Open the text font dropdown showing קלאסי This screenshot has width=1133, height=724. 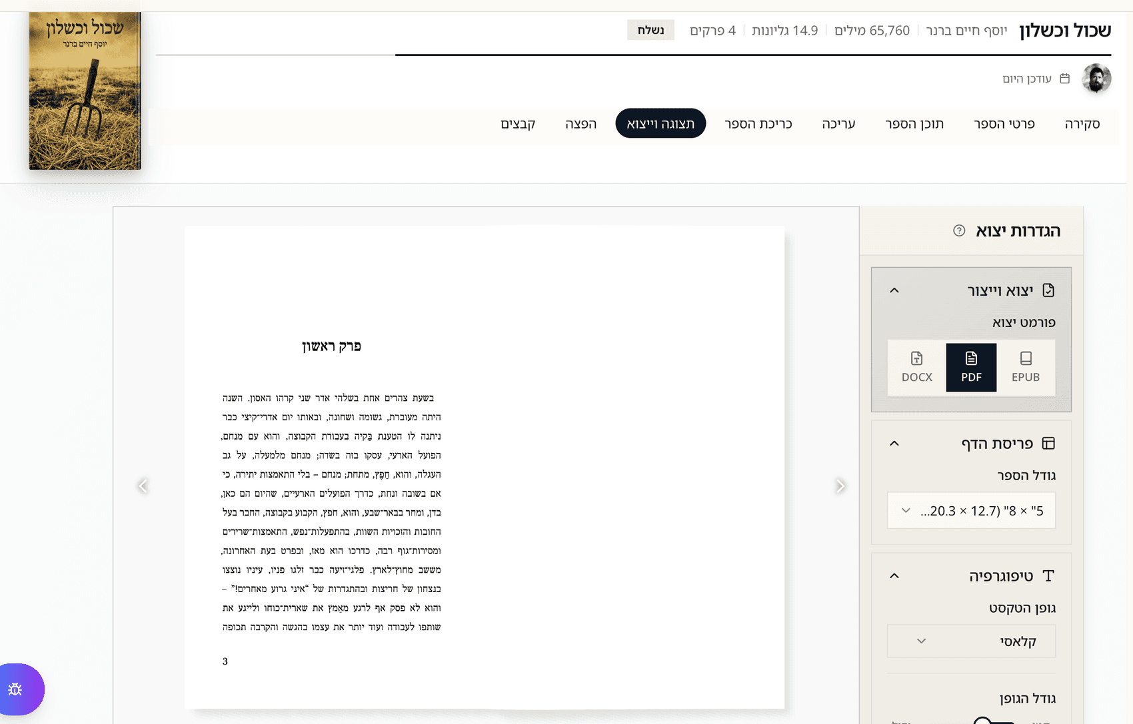coord(971,641)
